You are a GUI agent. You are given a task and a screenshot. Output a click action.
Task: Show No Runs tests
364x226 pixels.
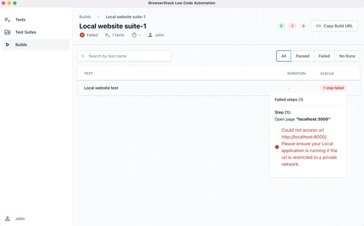(x=347, y=56)
